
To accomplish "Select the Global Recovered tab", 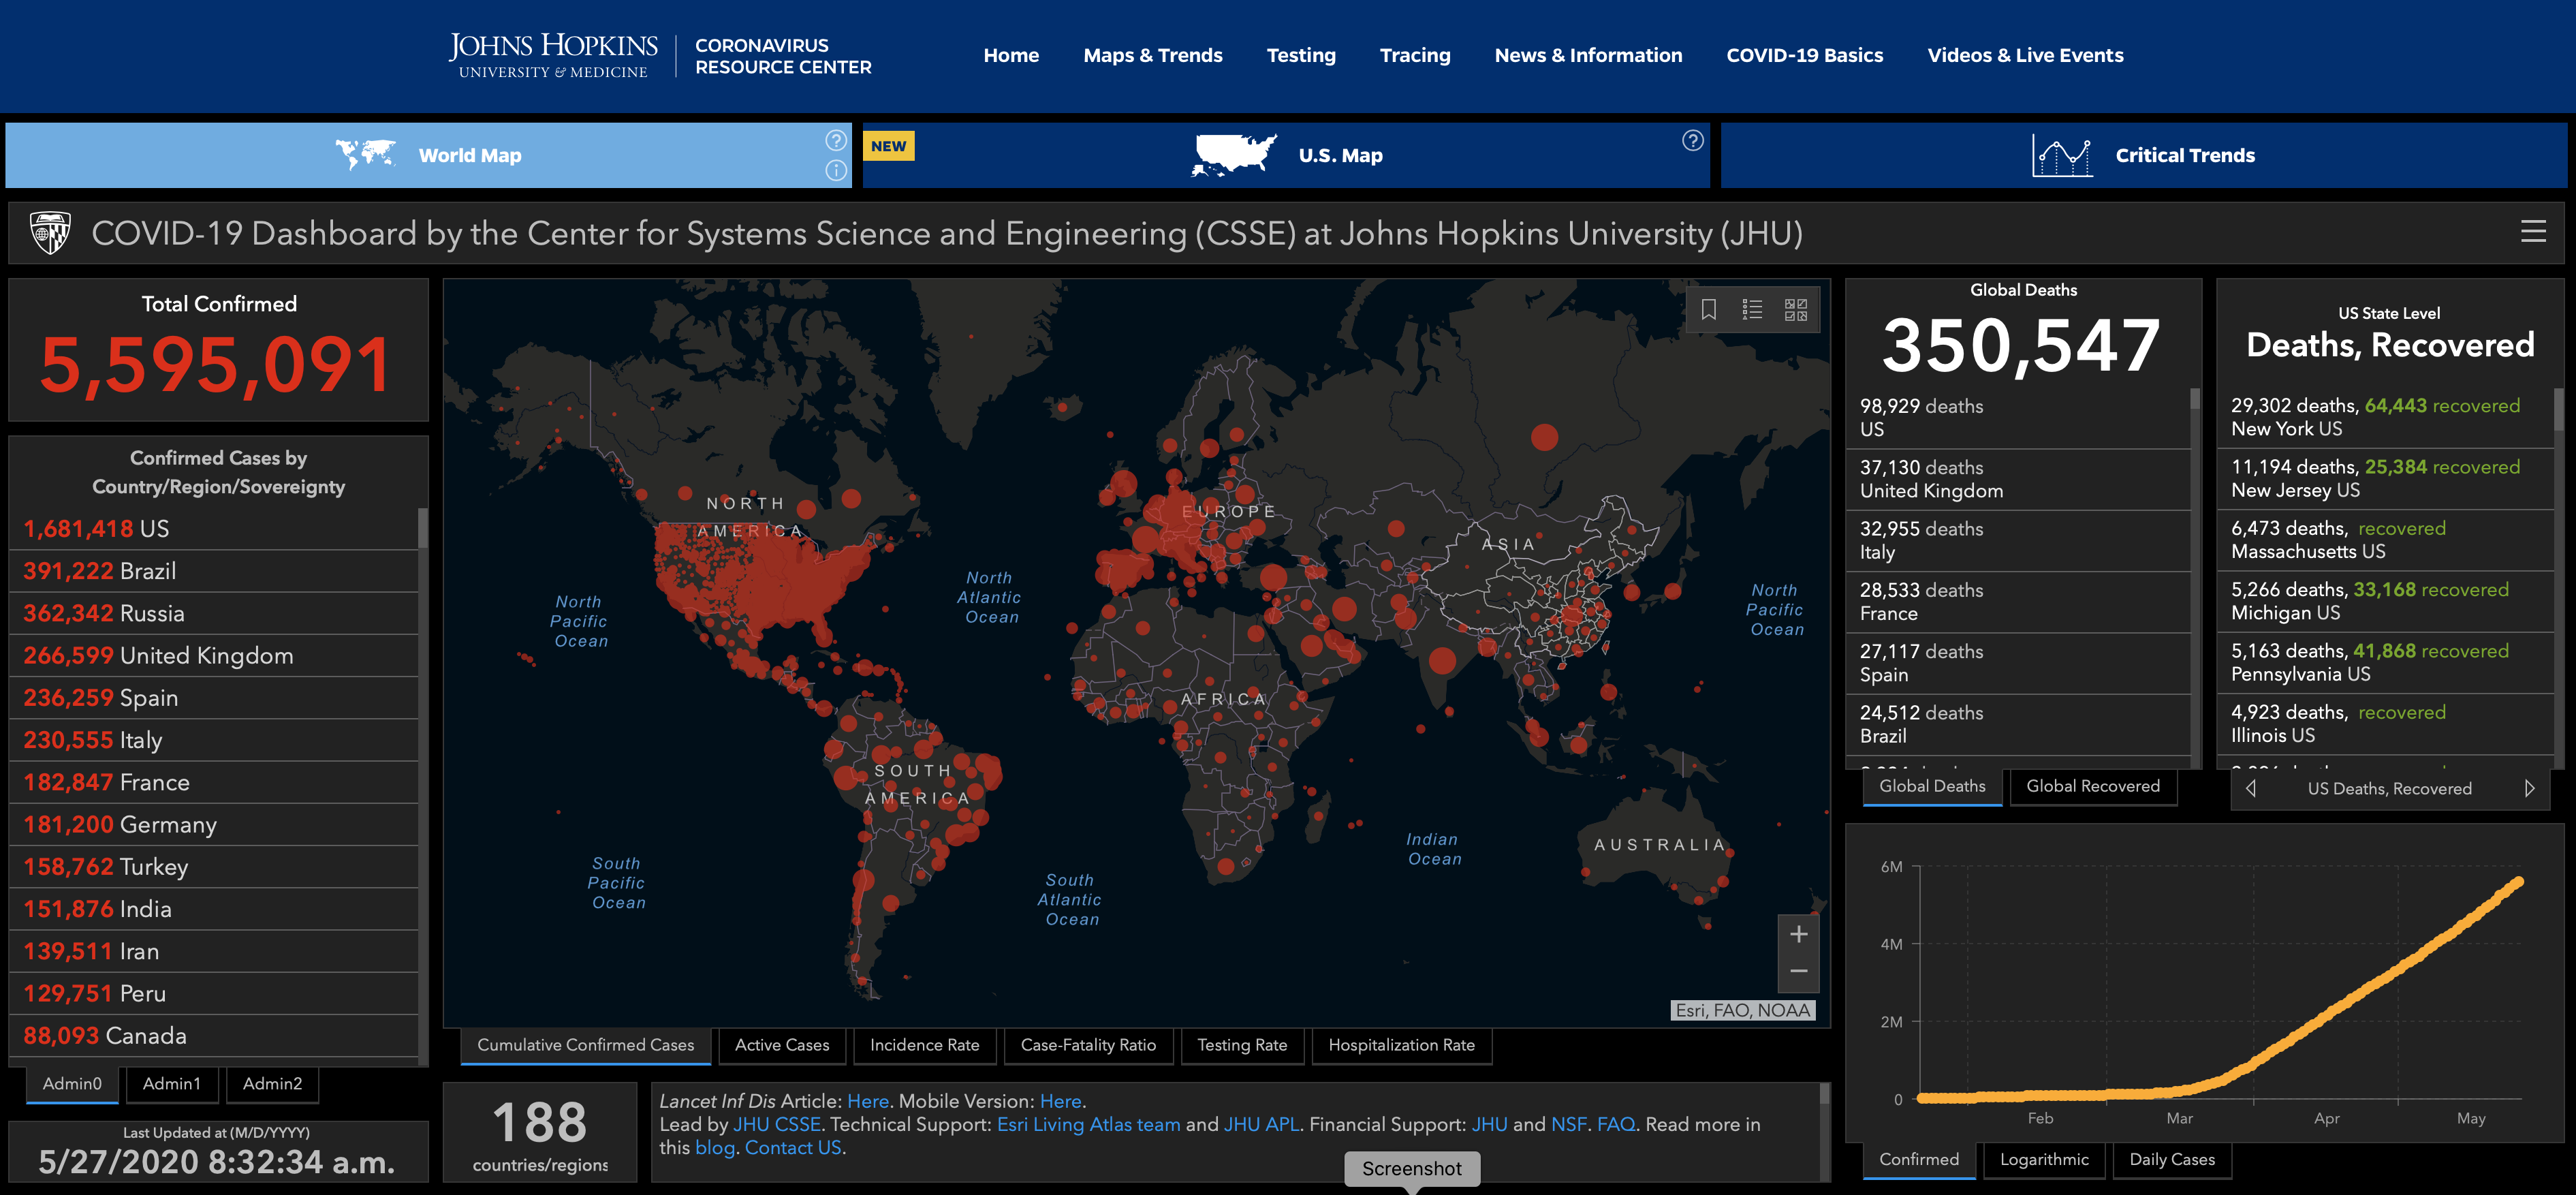I will pyautogui.click(x=2093, y=787).
